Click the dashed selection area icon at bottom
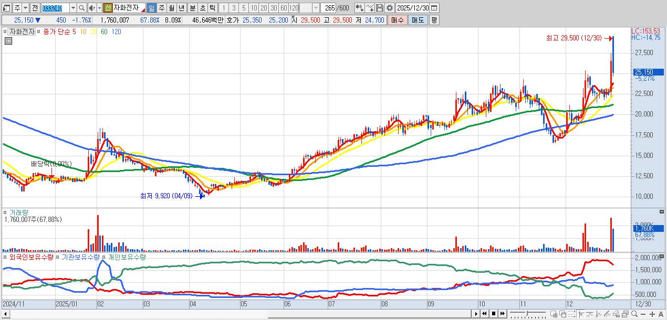This screenshot has width=667, height=320. click(x=571, y=314)
